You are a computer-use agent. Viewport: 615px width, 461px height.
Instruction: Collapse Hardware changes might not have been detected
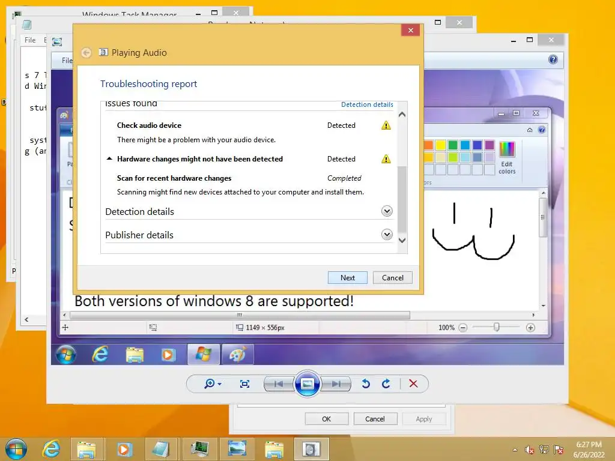109,158
